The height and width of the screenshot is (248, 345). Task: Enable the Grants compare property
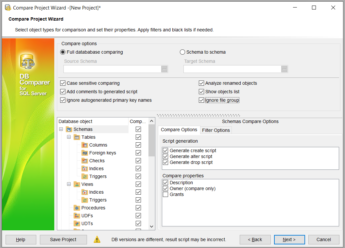tap(165, 194)
